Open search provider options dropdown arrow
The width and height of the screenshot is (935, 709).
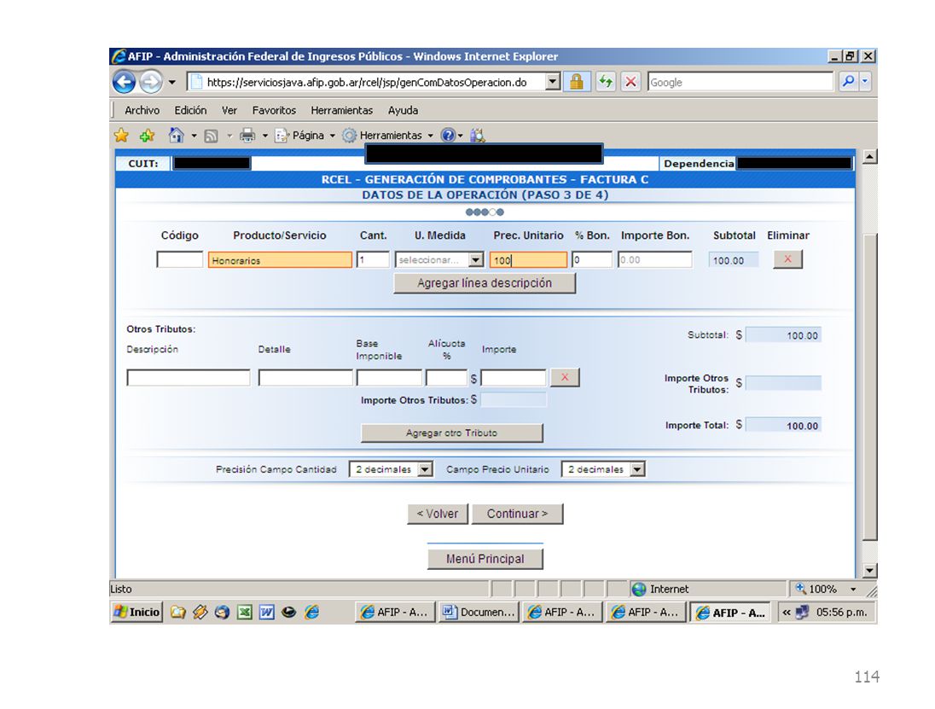[x=865, y=82]
